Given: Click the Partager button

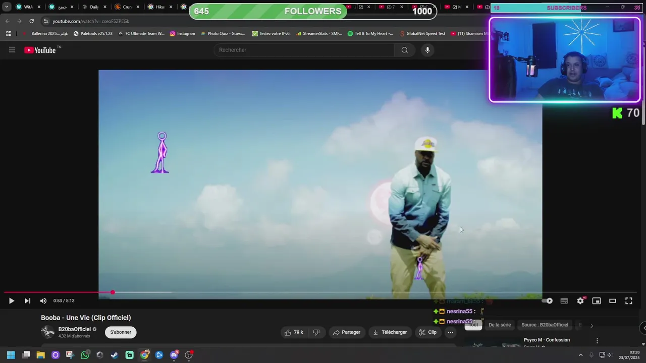Looking at the screenshot, I should pyautogui.click(x=347, y=332).
